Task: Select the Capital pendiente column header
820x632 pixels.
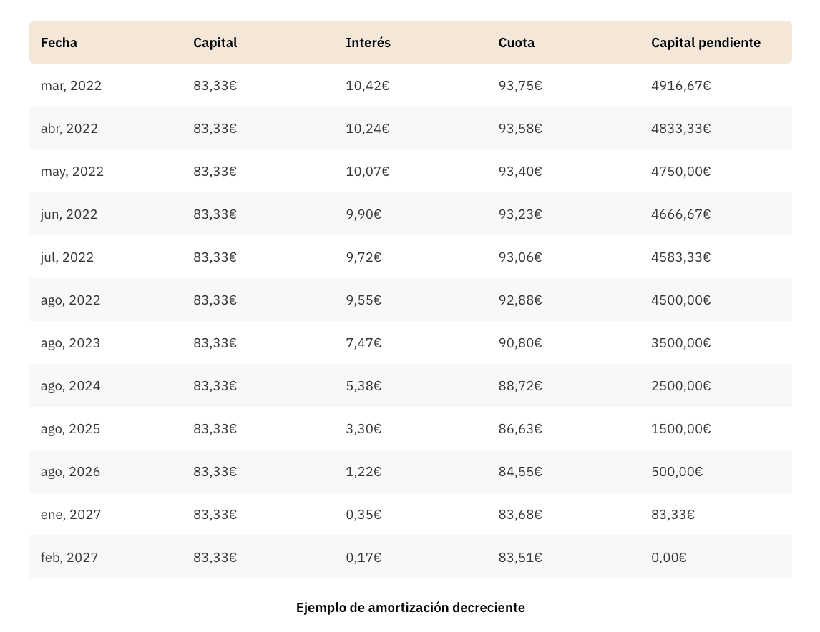Action: 706,43
